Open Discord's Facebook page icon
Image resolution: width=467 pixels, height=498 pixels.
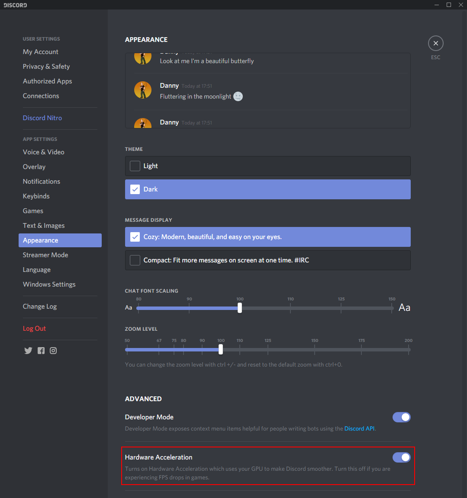[41, 351]
